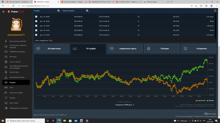Open the Соперники tab
The image size is (220, 123).
(199, 48)
